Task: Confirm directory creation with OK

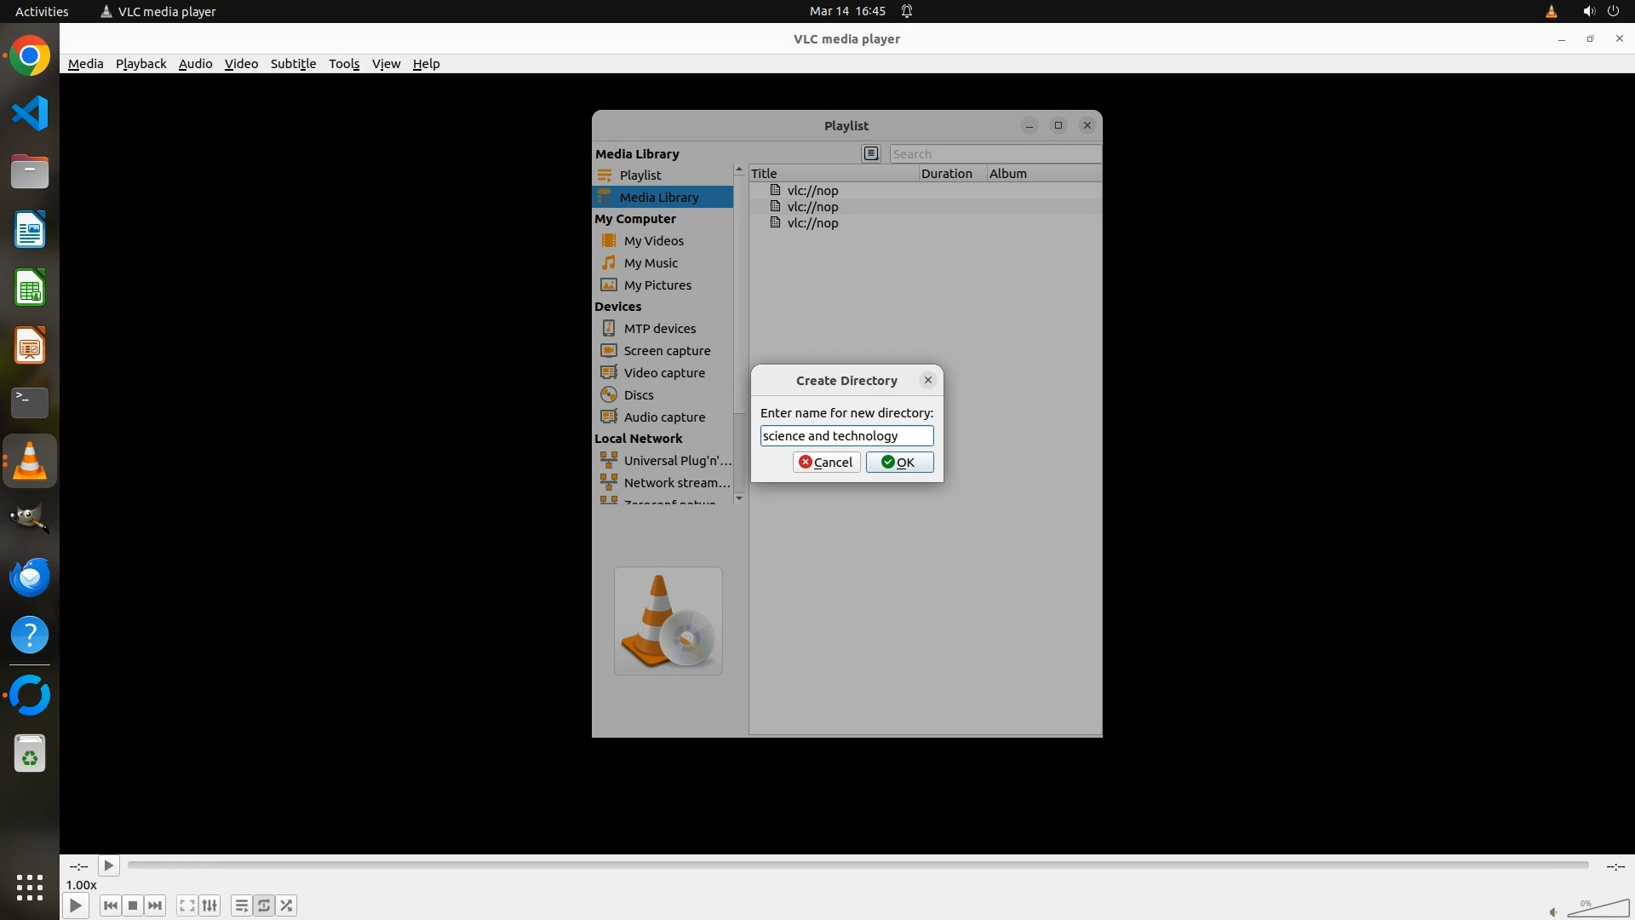Action: coord(899,462)
